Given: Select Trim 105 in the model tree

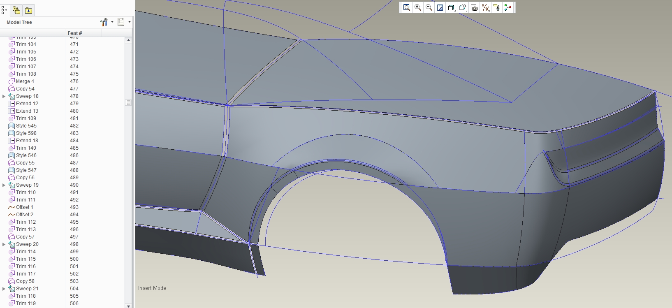Looking at the screenshot, I should [x=26, y=52].
